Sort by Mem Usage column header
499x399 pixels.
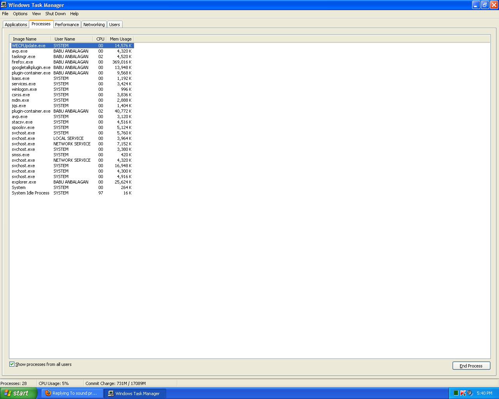coord(120,39)
